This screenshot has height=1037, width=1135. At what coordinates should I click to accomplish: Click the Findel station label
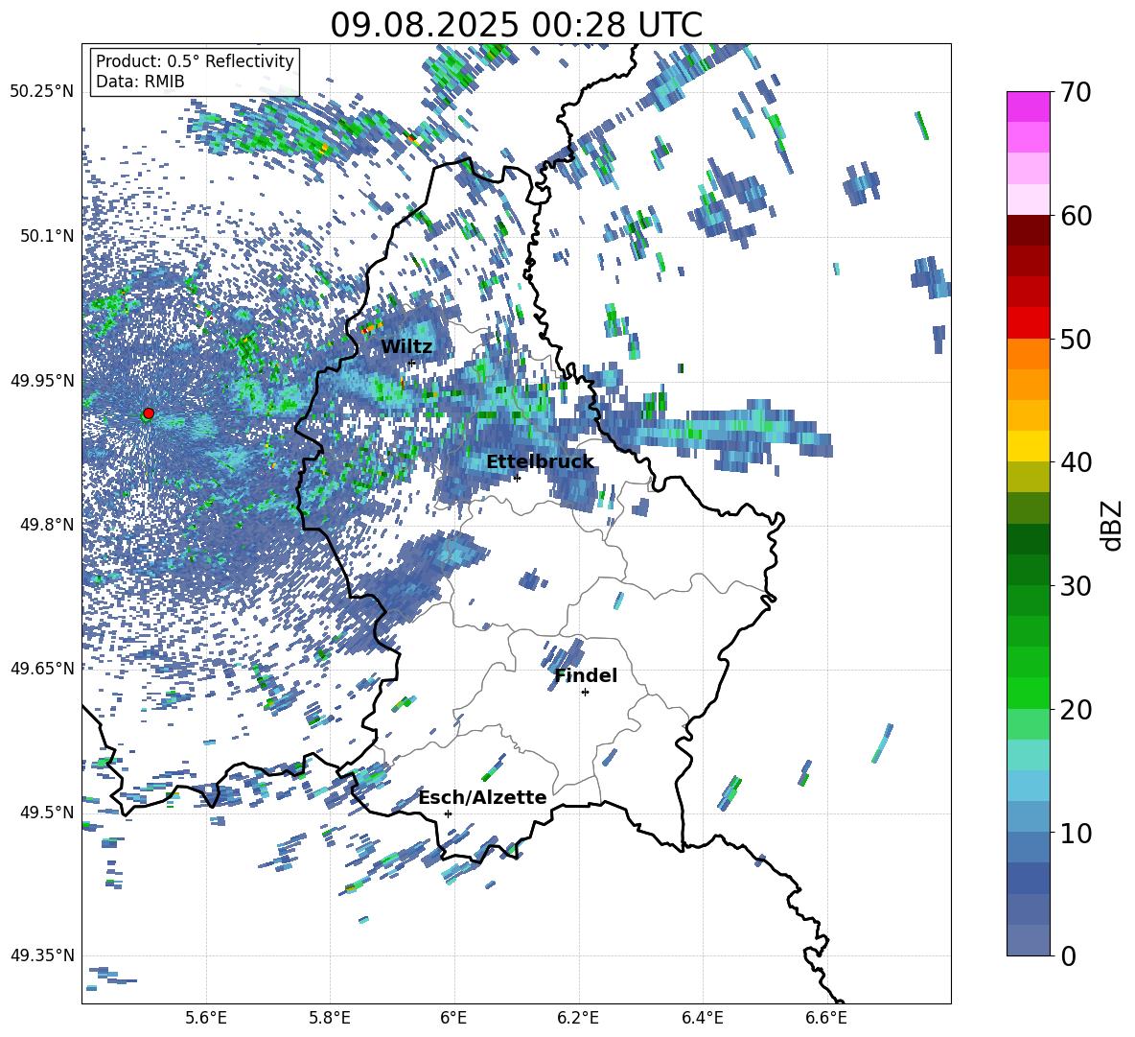click(x=586, y=675)
